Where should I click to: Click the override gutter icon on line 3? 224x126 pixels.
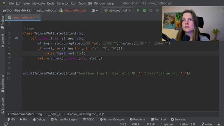[16, 38]
